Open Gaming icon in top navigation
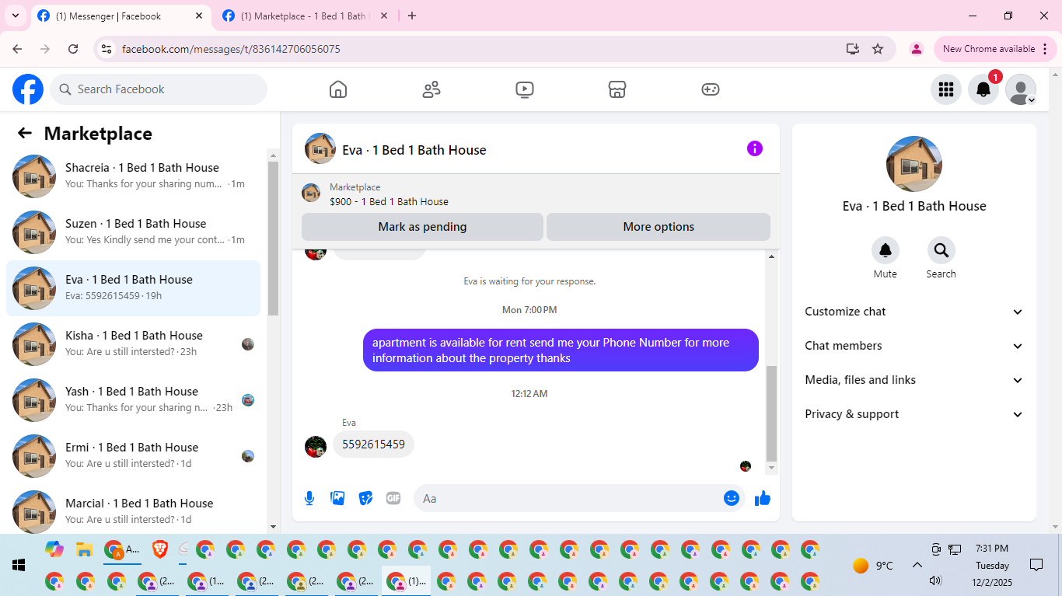The height and width of the screenshot is (596, 1062). coord(711,89)
